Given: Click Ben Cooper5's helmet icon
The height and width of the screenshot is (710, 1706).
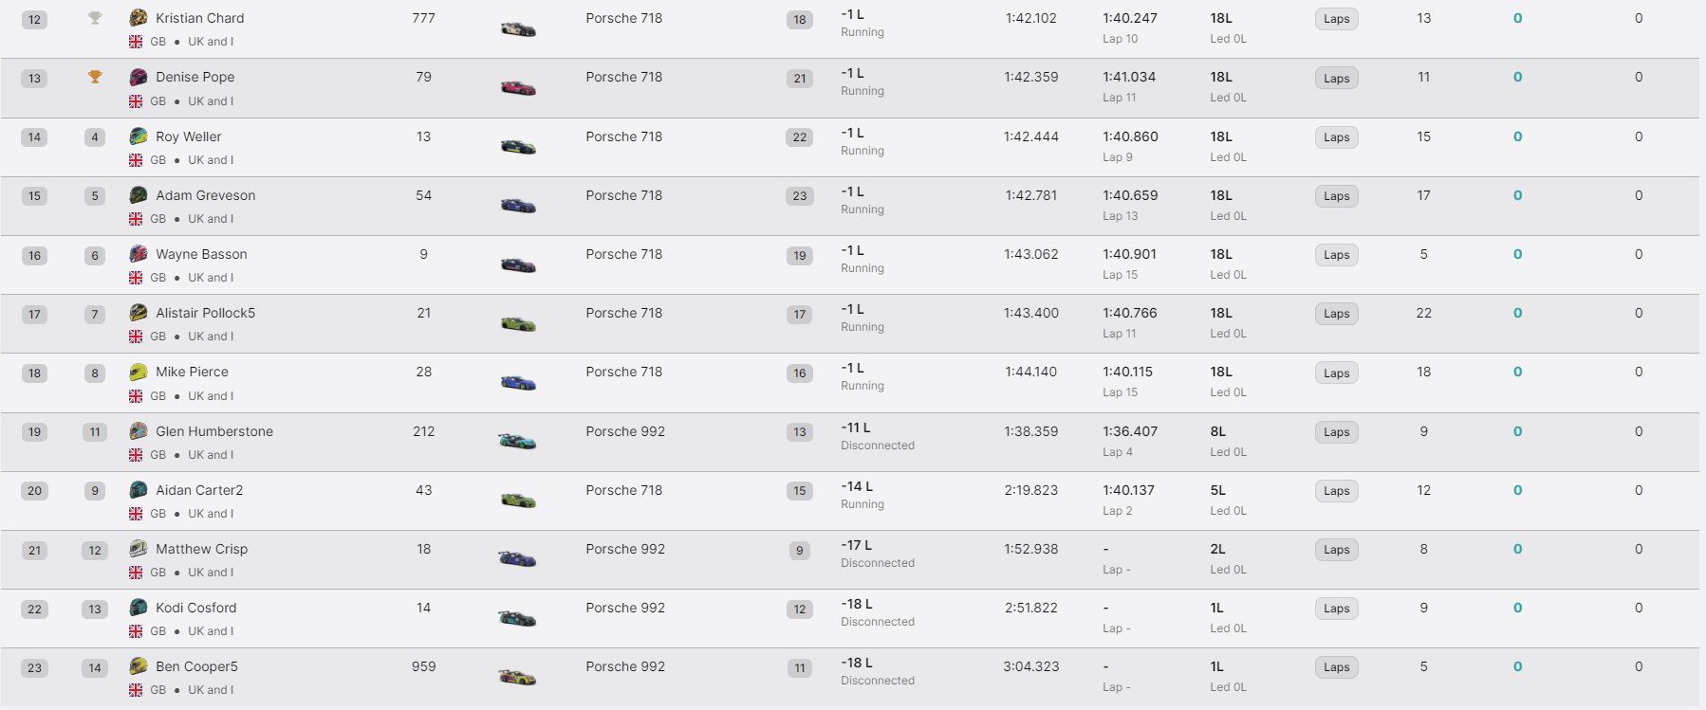Looking at the screenshot, I should coord(139,666).
